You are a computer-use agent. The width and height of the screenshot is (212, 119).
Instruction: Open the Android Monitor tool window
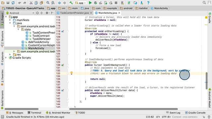click(x=58, y=113)
